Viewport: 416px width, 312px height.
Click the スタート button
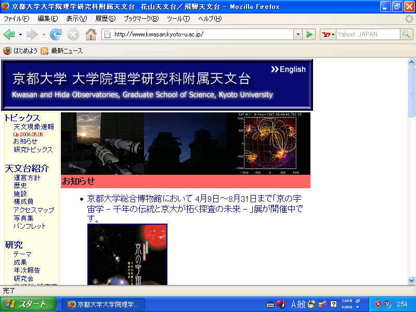[x=28, y=304]
